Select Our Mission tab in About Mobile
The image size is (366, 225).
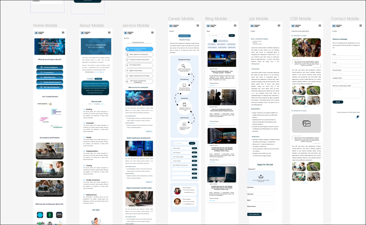click(91, 79)
